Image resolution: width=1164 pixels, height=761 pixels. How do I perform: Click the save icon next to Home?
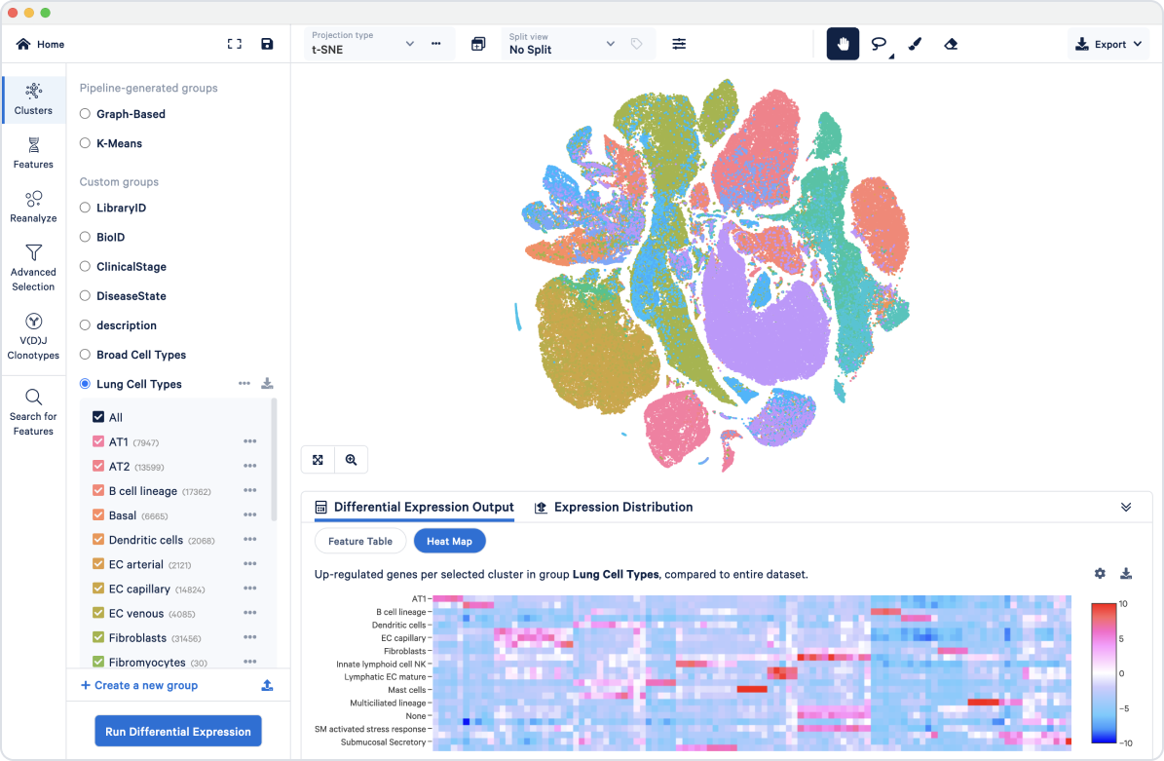pyautogui.click(x=267, y=44)
